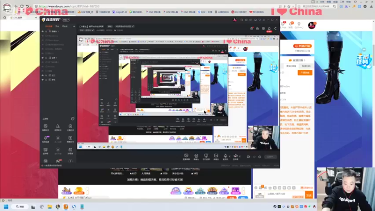Viewport: 375px width, 211px height.
Task: Click the Douyu companion logo at top-left
Action: click(x=52, y=20)
